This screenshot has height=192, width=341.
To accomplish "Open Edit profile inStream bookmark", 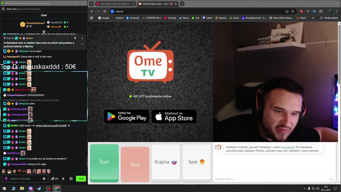I will tap(281, 18).
